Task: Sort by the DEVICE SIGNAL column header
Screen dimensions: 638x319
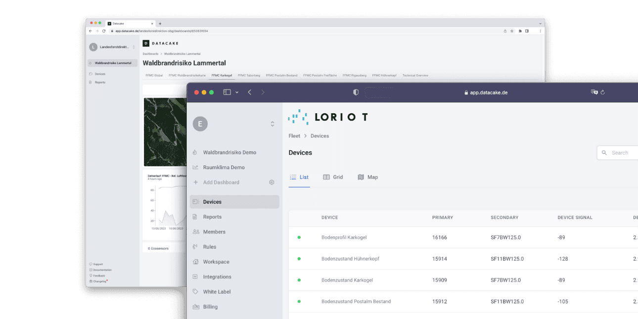Action: 575,218
